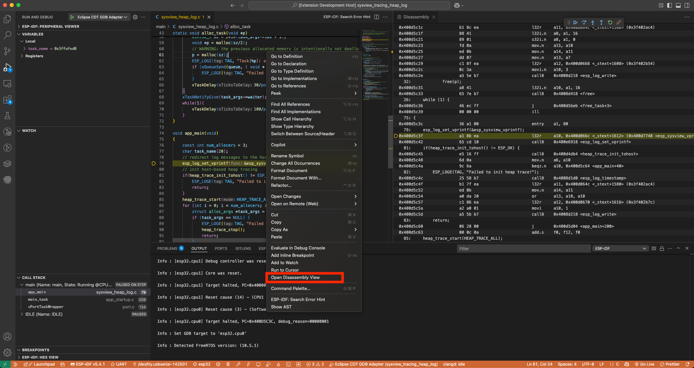The image size is (694, 368).
Task: Open the Source Control view in activity bar
Action: click(7, 51)
